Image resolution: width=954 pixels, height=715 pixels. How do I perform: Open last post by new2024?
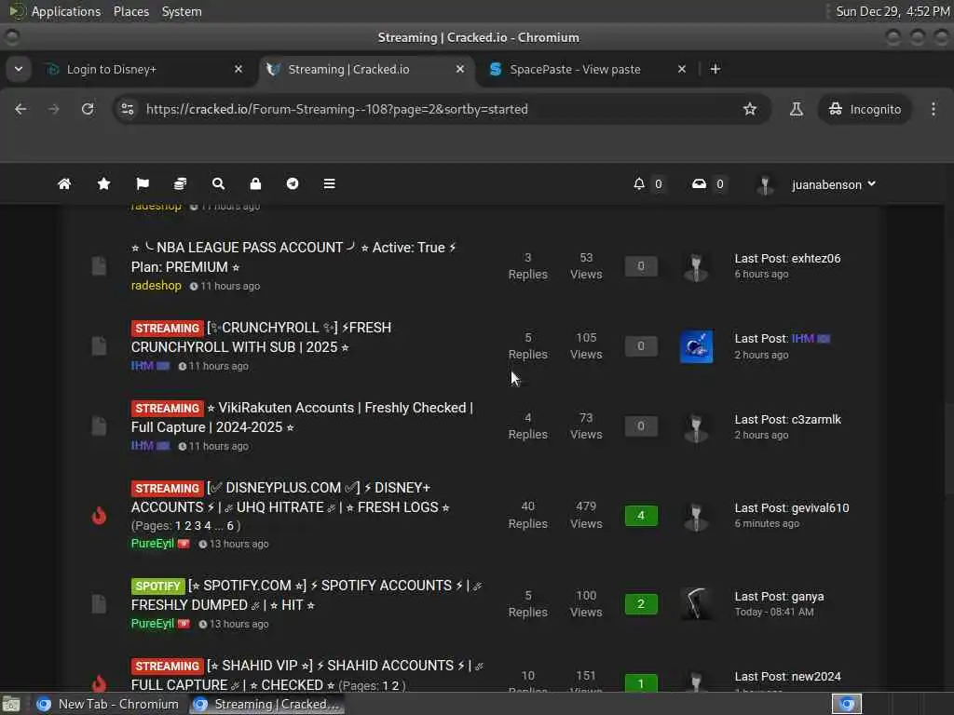[x=787, y=676]
